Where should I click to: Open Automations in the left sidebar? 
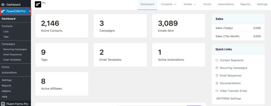coord(9,73)
